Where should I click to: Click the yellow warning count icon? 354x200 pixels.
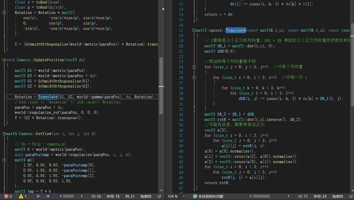pos(21,196)
